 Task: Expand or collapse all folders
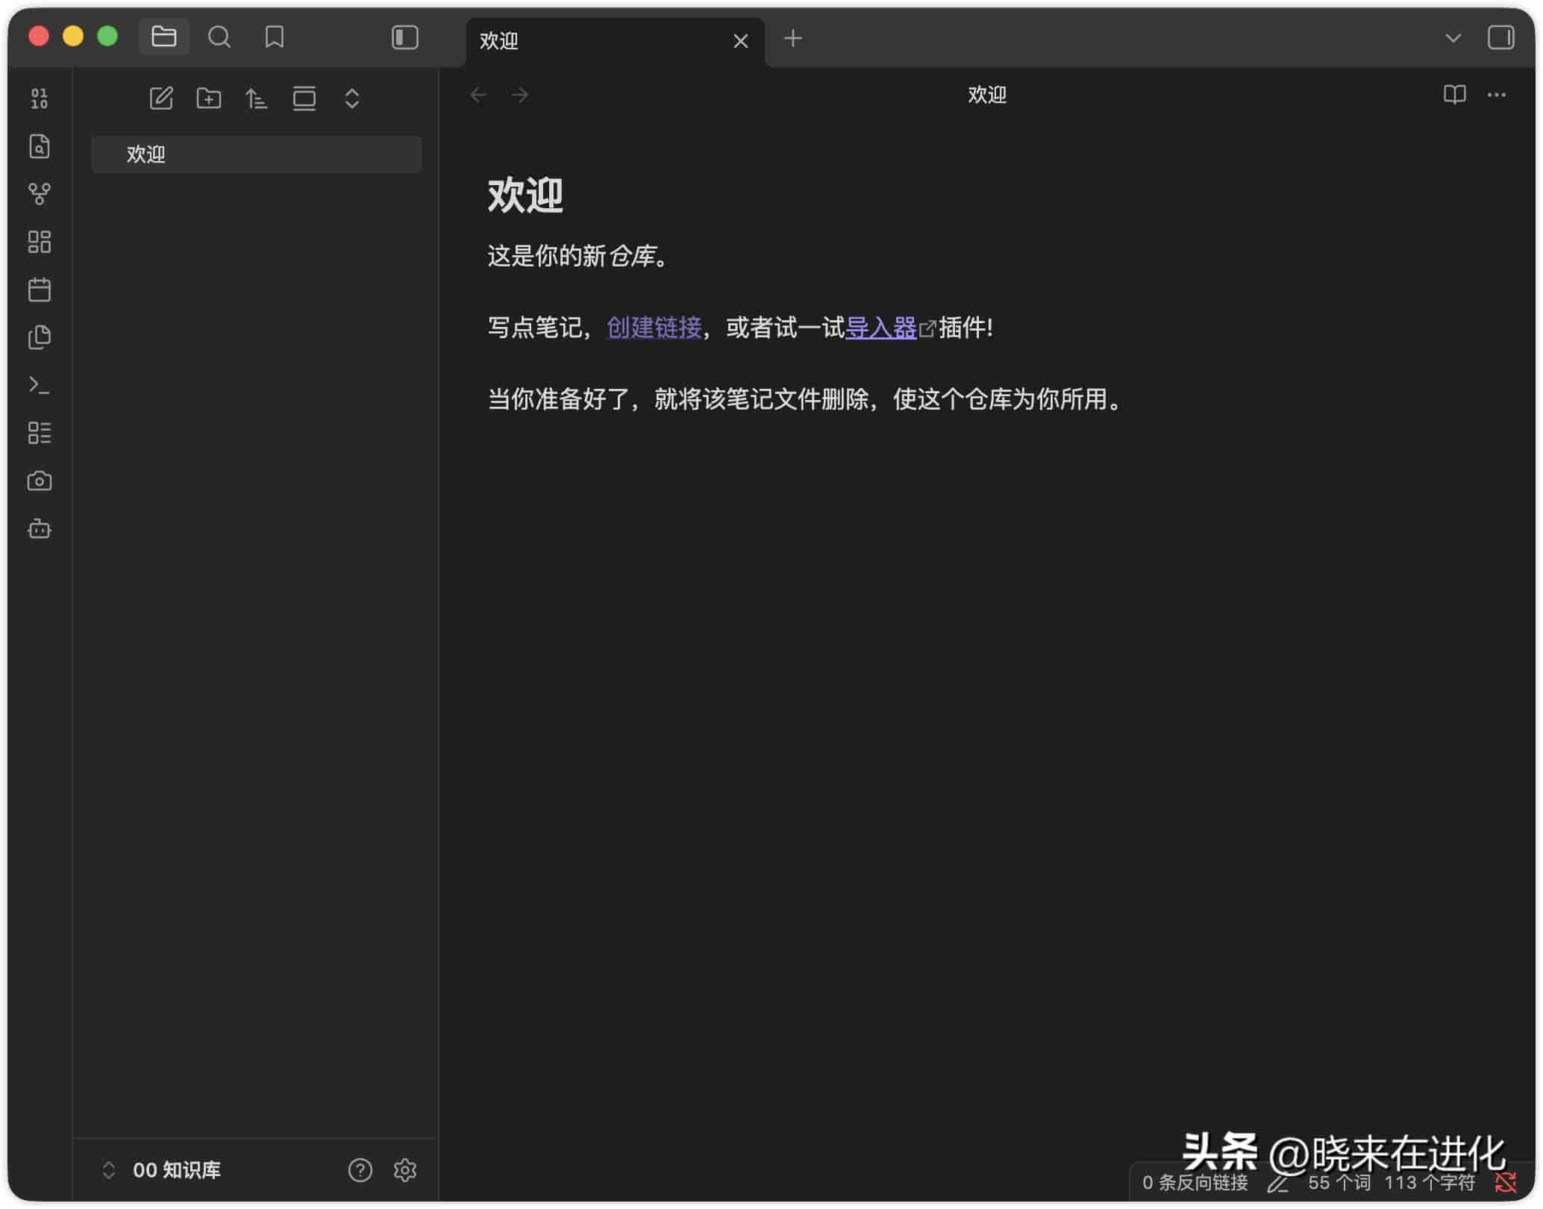tap(352, 99)
